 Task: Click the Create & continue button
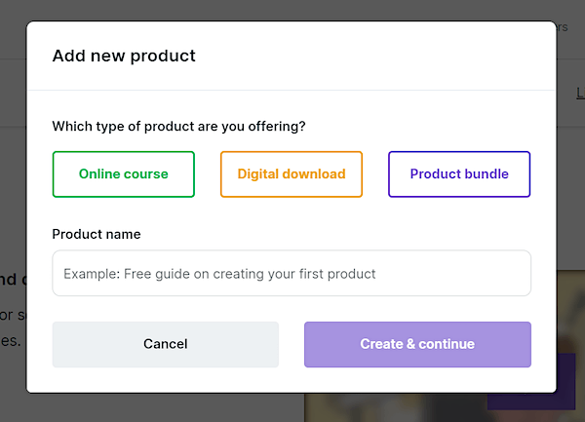coord(417,344)
